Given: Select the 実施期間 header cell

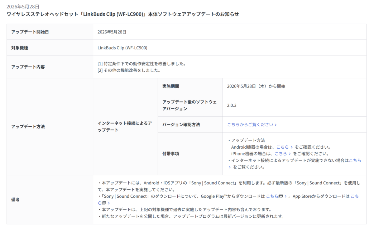Looking at the screenshot, I should (x=190, y=86).
